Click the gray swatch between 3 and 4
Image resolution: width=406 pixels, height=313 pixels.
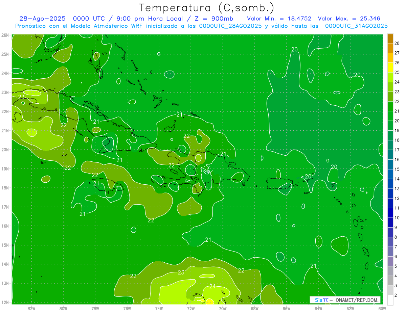point(390,281)
